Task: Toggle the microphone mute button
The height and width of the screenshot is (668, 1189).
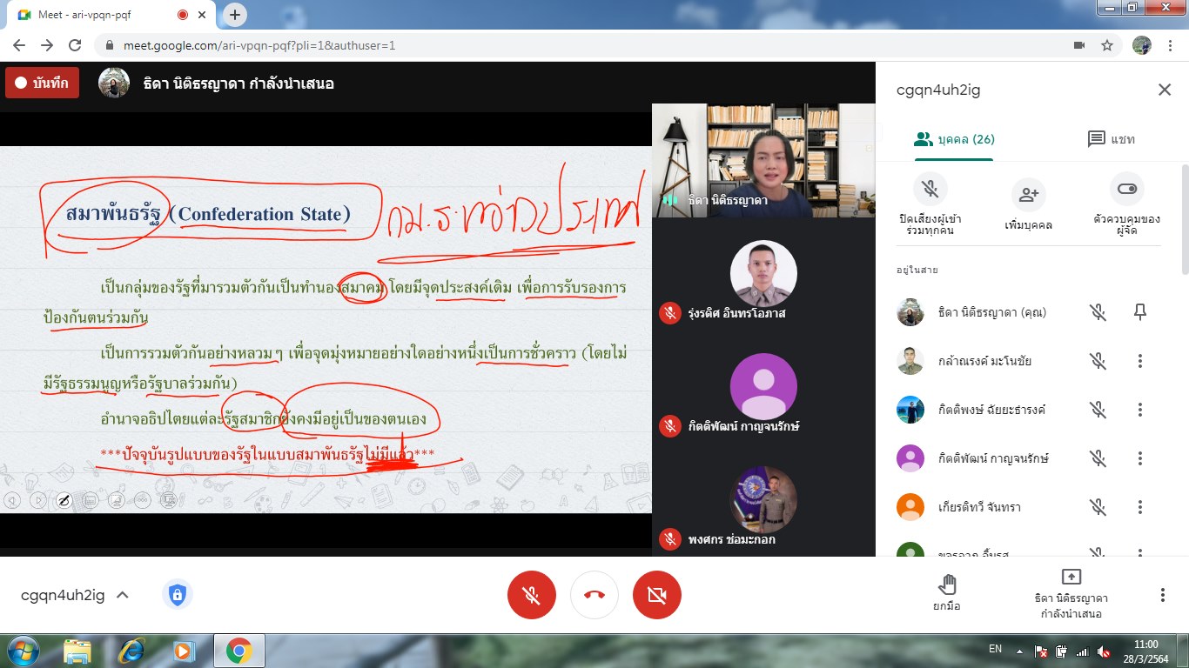Action: [x=532, y=595]
